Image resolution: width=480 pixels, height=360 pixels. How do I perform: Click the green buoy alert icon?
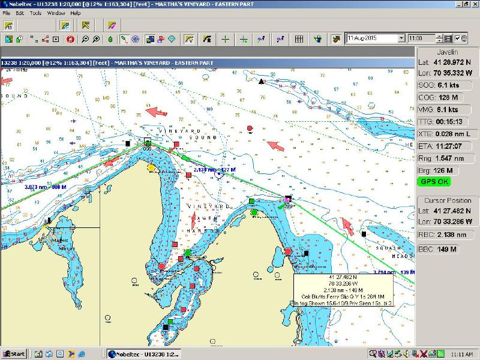click(19, 39)
